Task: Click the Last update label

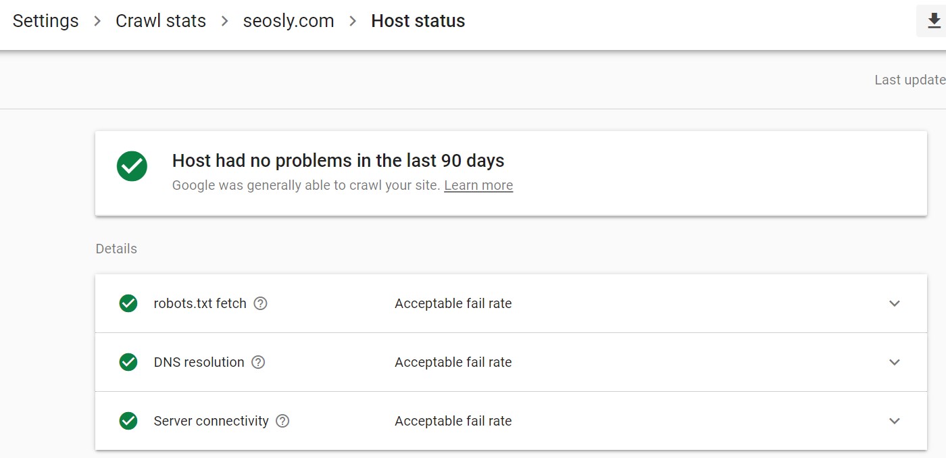Action: [x=910, y=79]
